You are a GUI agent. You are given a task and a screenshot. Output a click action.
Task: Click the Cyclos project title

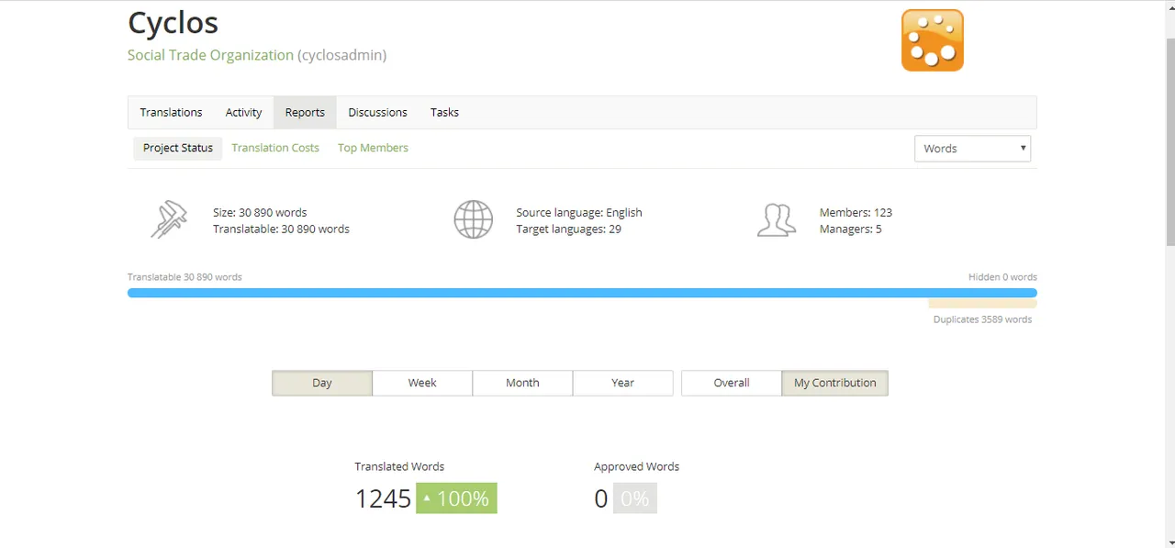[x=173, y=23]
